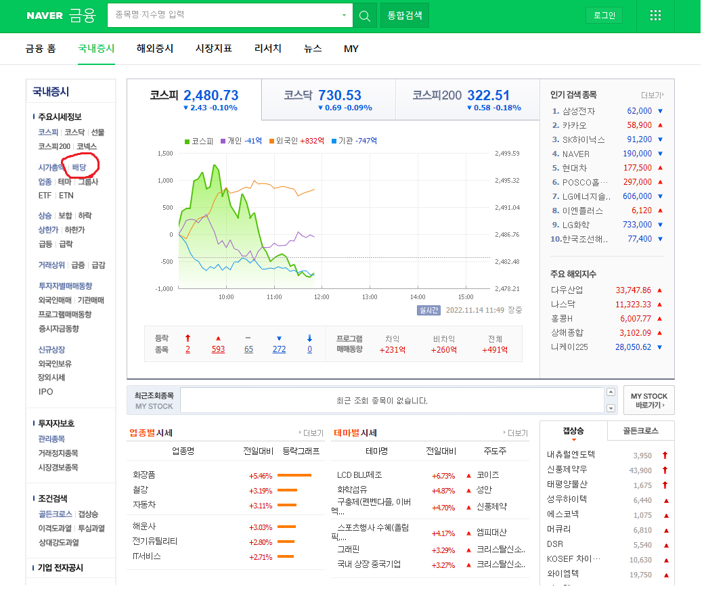Switch to the 해외증시 navigation tab

point(154,48)
